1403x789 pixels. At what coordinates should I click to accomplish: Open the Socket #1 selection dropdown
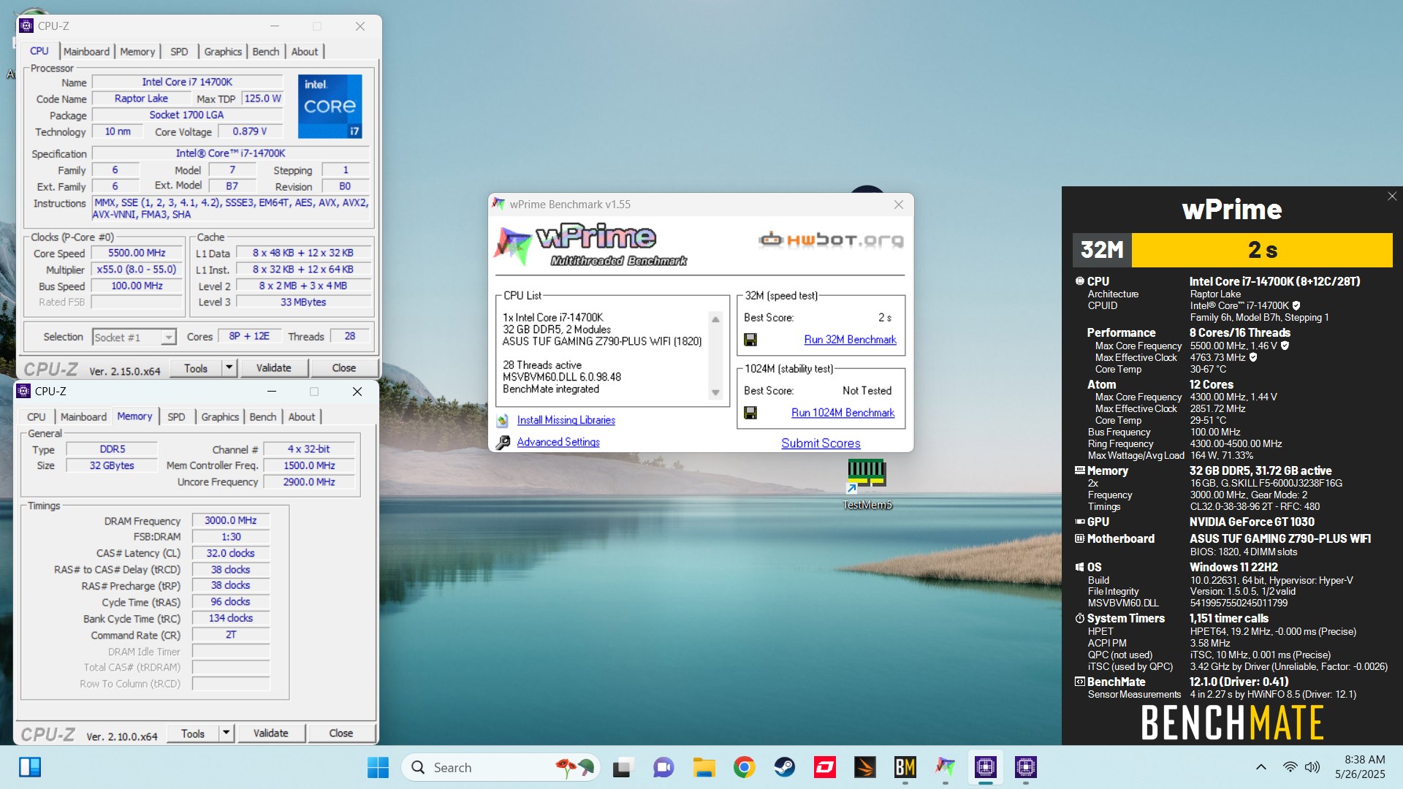click(x=134, y=338)
